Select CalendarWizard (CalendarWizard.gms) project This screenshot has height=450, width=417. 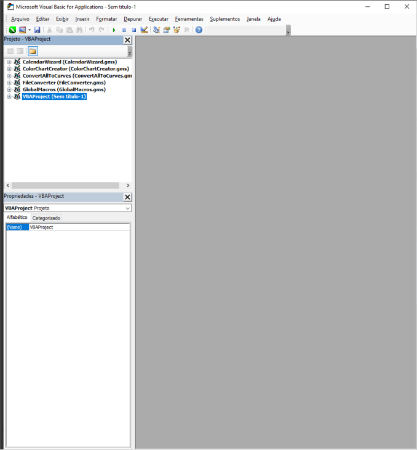click(70, 62)
